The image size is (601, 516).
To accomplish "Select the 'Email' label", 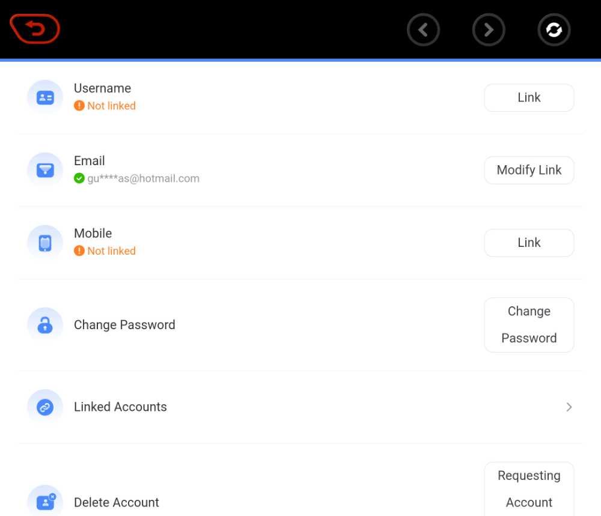I will [90, 160].
